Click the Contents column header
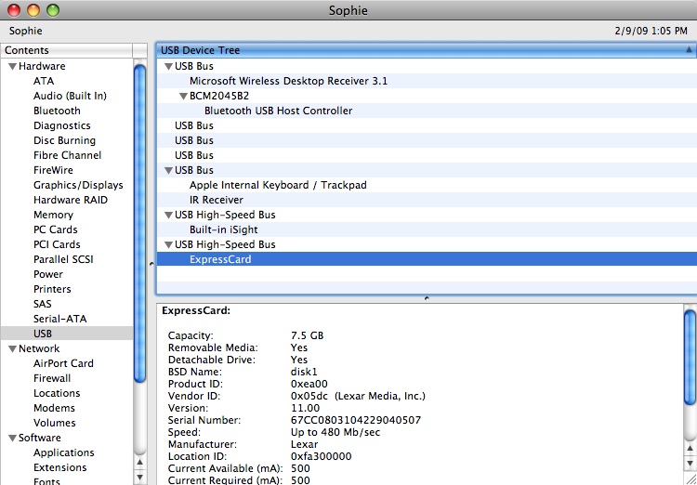The image size is (697, 485). (x=66, y=50)
